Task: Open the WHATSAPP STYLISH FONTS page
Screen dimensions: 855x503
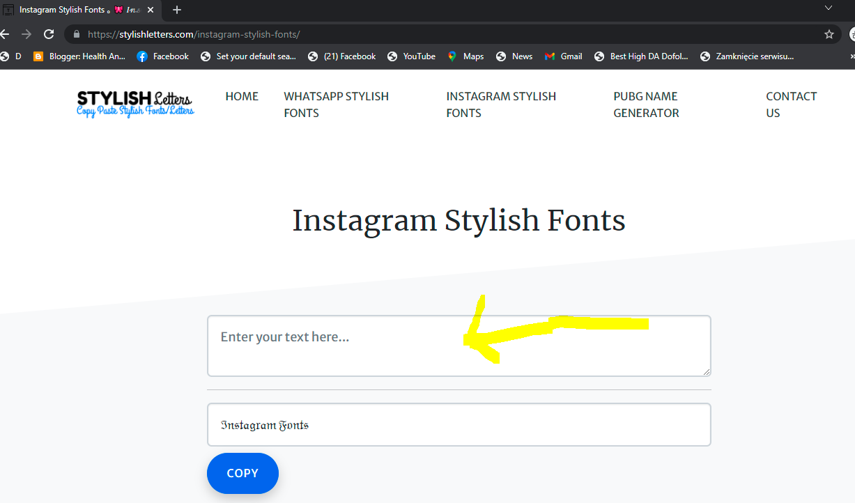Action: (x=337, y=105)
